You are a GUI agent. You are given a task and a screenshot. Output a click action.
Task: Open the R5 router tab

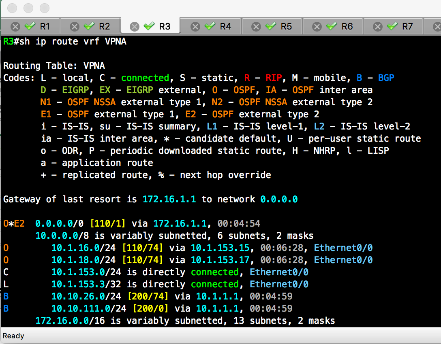[x=286, y=27]
